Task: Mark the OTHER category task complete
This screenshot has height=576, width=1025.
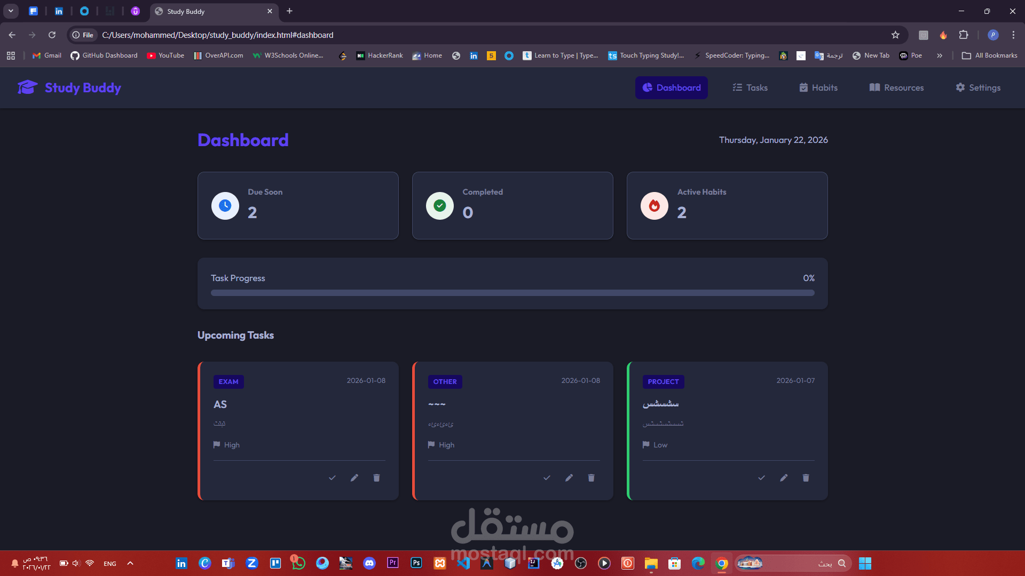Action: point(547,478)
